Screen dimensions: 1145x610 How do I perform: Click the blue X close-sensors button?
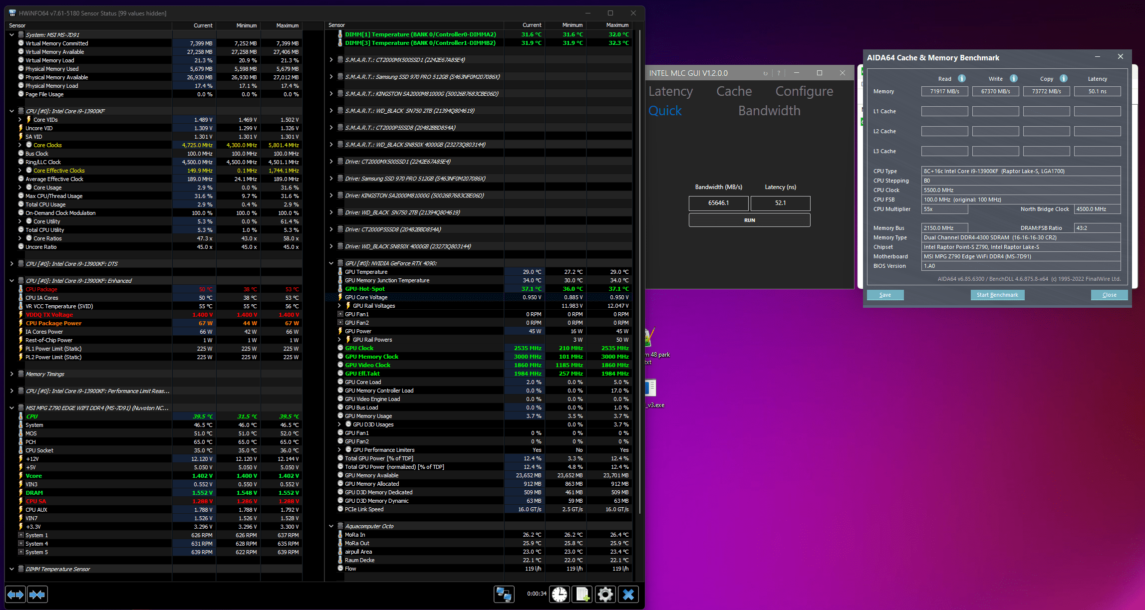[x=628, y=594]
